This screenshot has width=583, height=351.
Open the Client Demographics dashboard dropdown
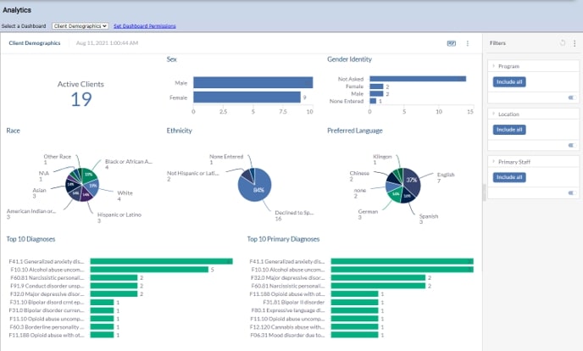80,25
